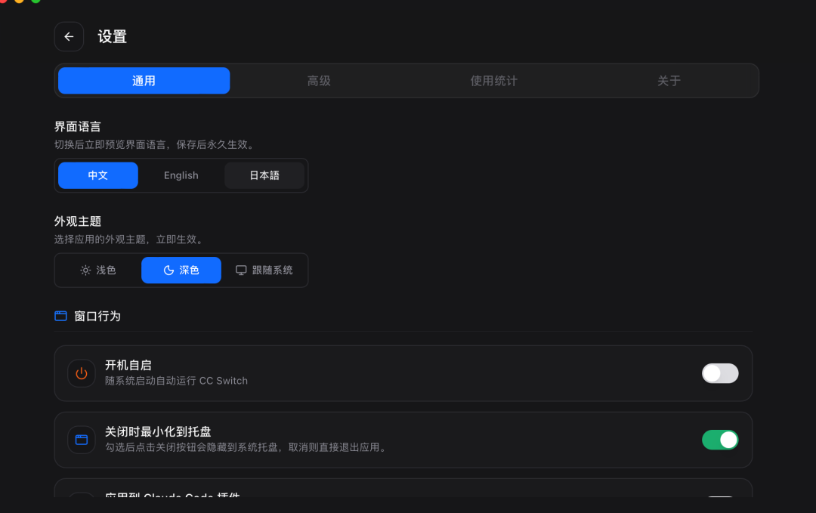Click the blue window icon before 窗口行为

pyautogui.click(x=60, y=316)
